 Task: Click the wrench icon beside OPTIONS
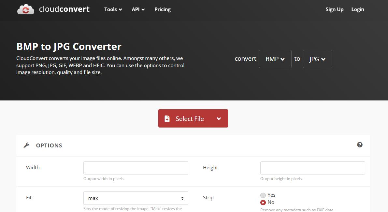tap(26, 145)
